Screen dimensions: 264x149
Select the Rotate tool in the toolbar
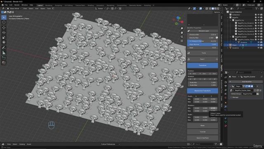coord(4,32)
